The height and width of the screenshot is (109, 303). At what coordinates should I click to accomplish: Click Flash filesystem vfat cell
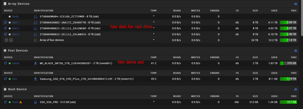pos(236,102)
